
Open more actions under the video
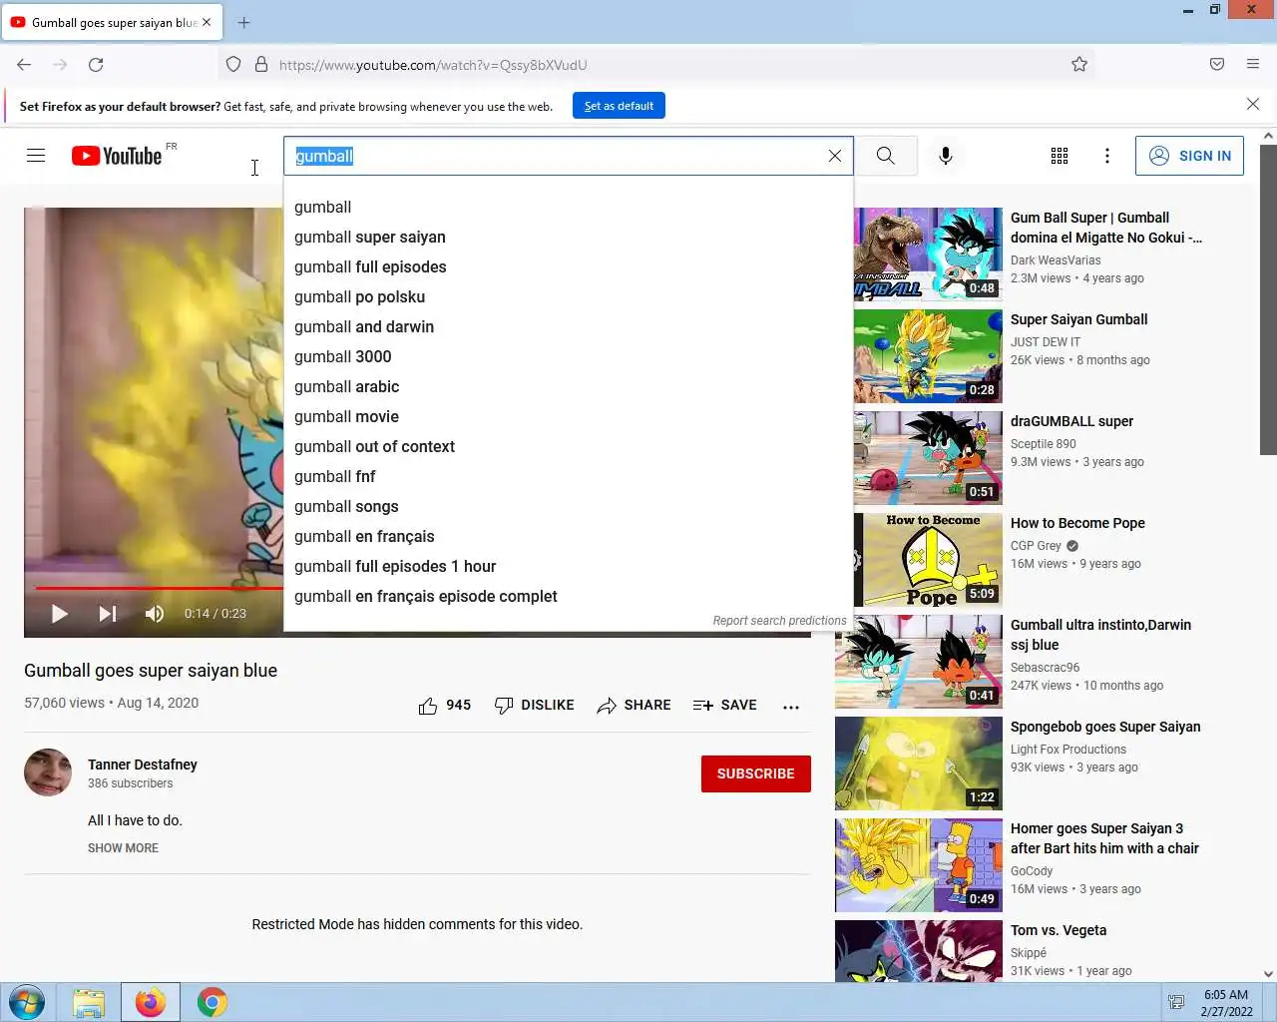coord(791,707)
